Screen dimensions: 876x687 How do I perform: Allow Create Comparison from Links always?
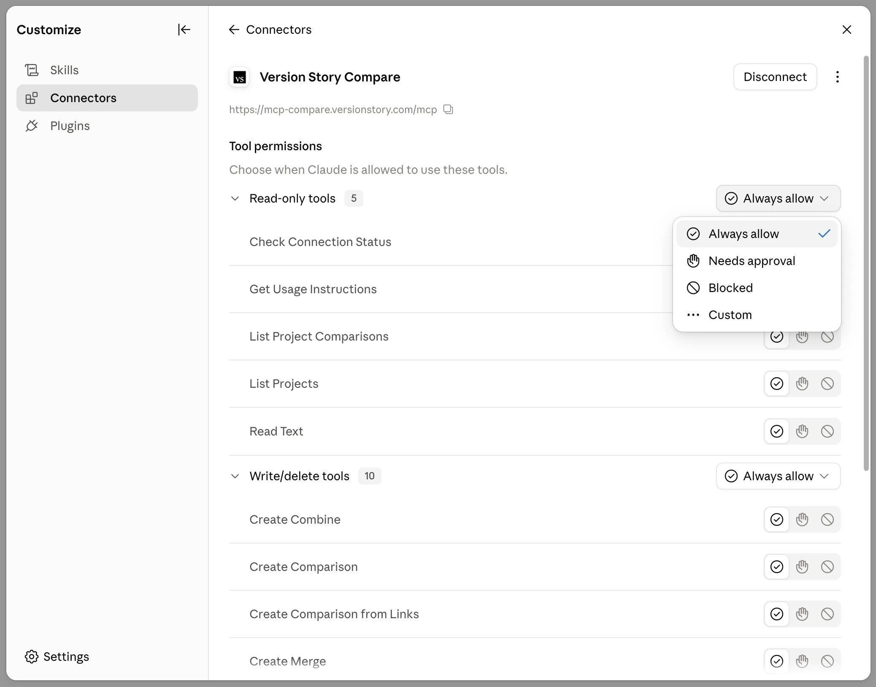pyautogui.click(x=777, y=614)
